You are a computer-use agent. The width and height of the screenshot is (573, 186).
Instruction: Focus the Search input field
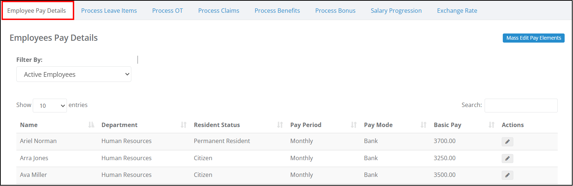(521, 106)
